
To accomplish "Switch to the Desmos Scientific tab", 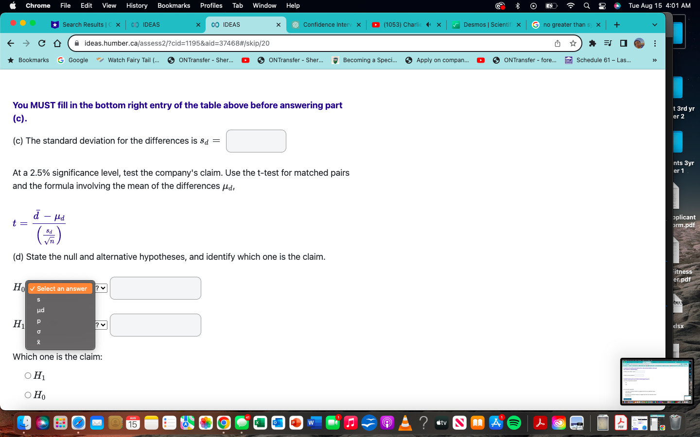I will pos(486,24).
